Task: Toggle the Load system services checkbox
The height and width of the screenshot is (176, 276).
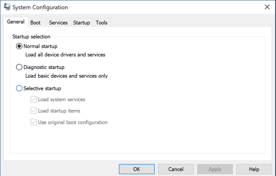Action: coord(33,99)
